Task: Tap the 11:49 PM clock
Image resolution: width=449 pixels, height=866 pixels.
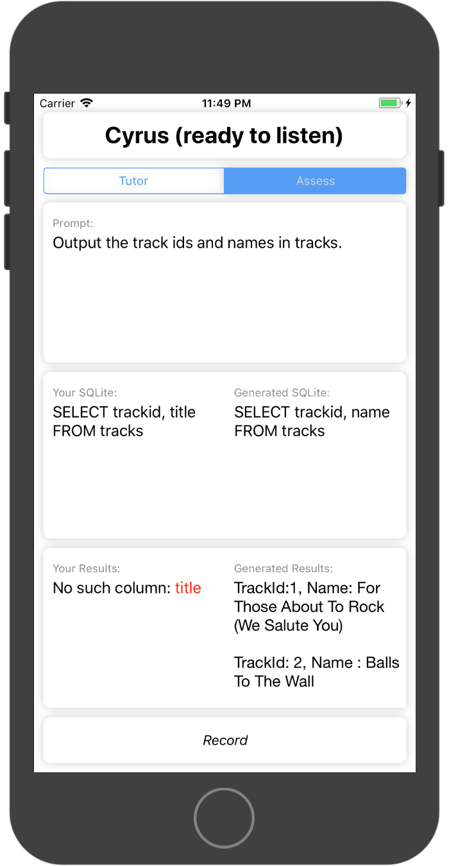Action: [226, 103]
